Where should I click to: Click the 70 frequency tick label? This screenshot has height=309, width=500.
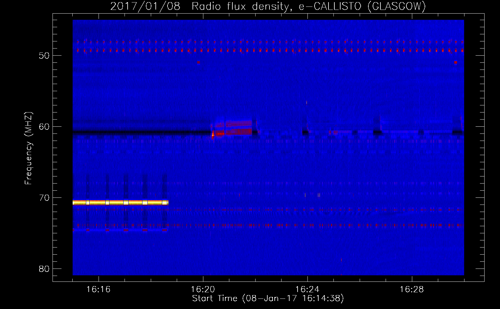44,198
